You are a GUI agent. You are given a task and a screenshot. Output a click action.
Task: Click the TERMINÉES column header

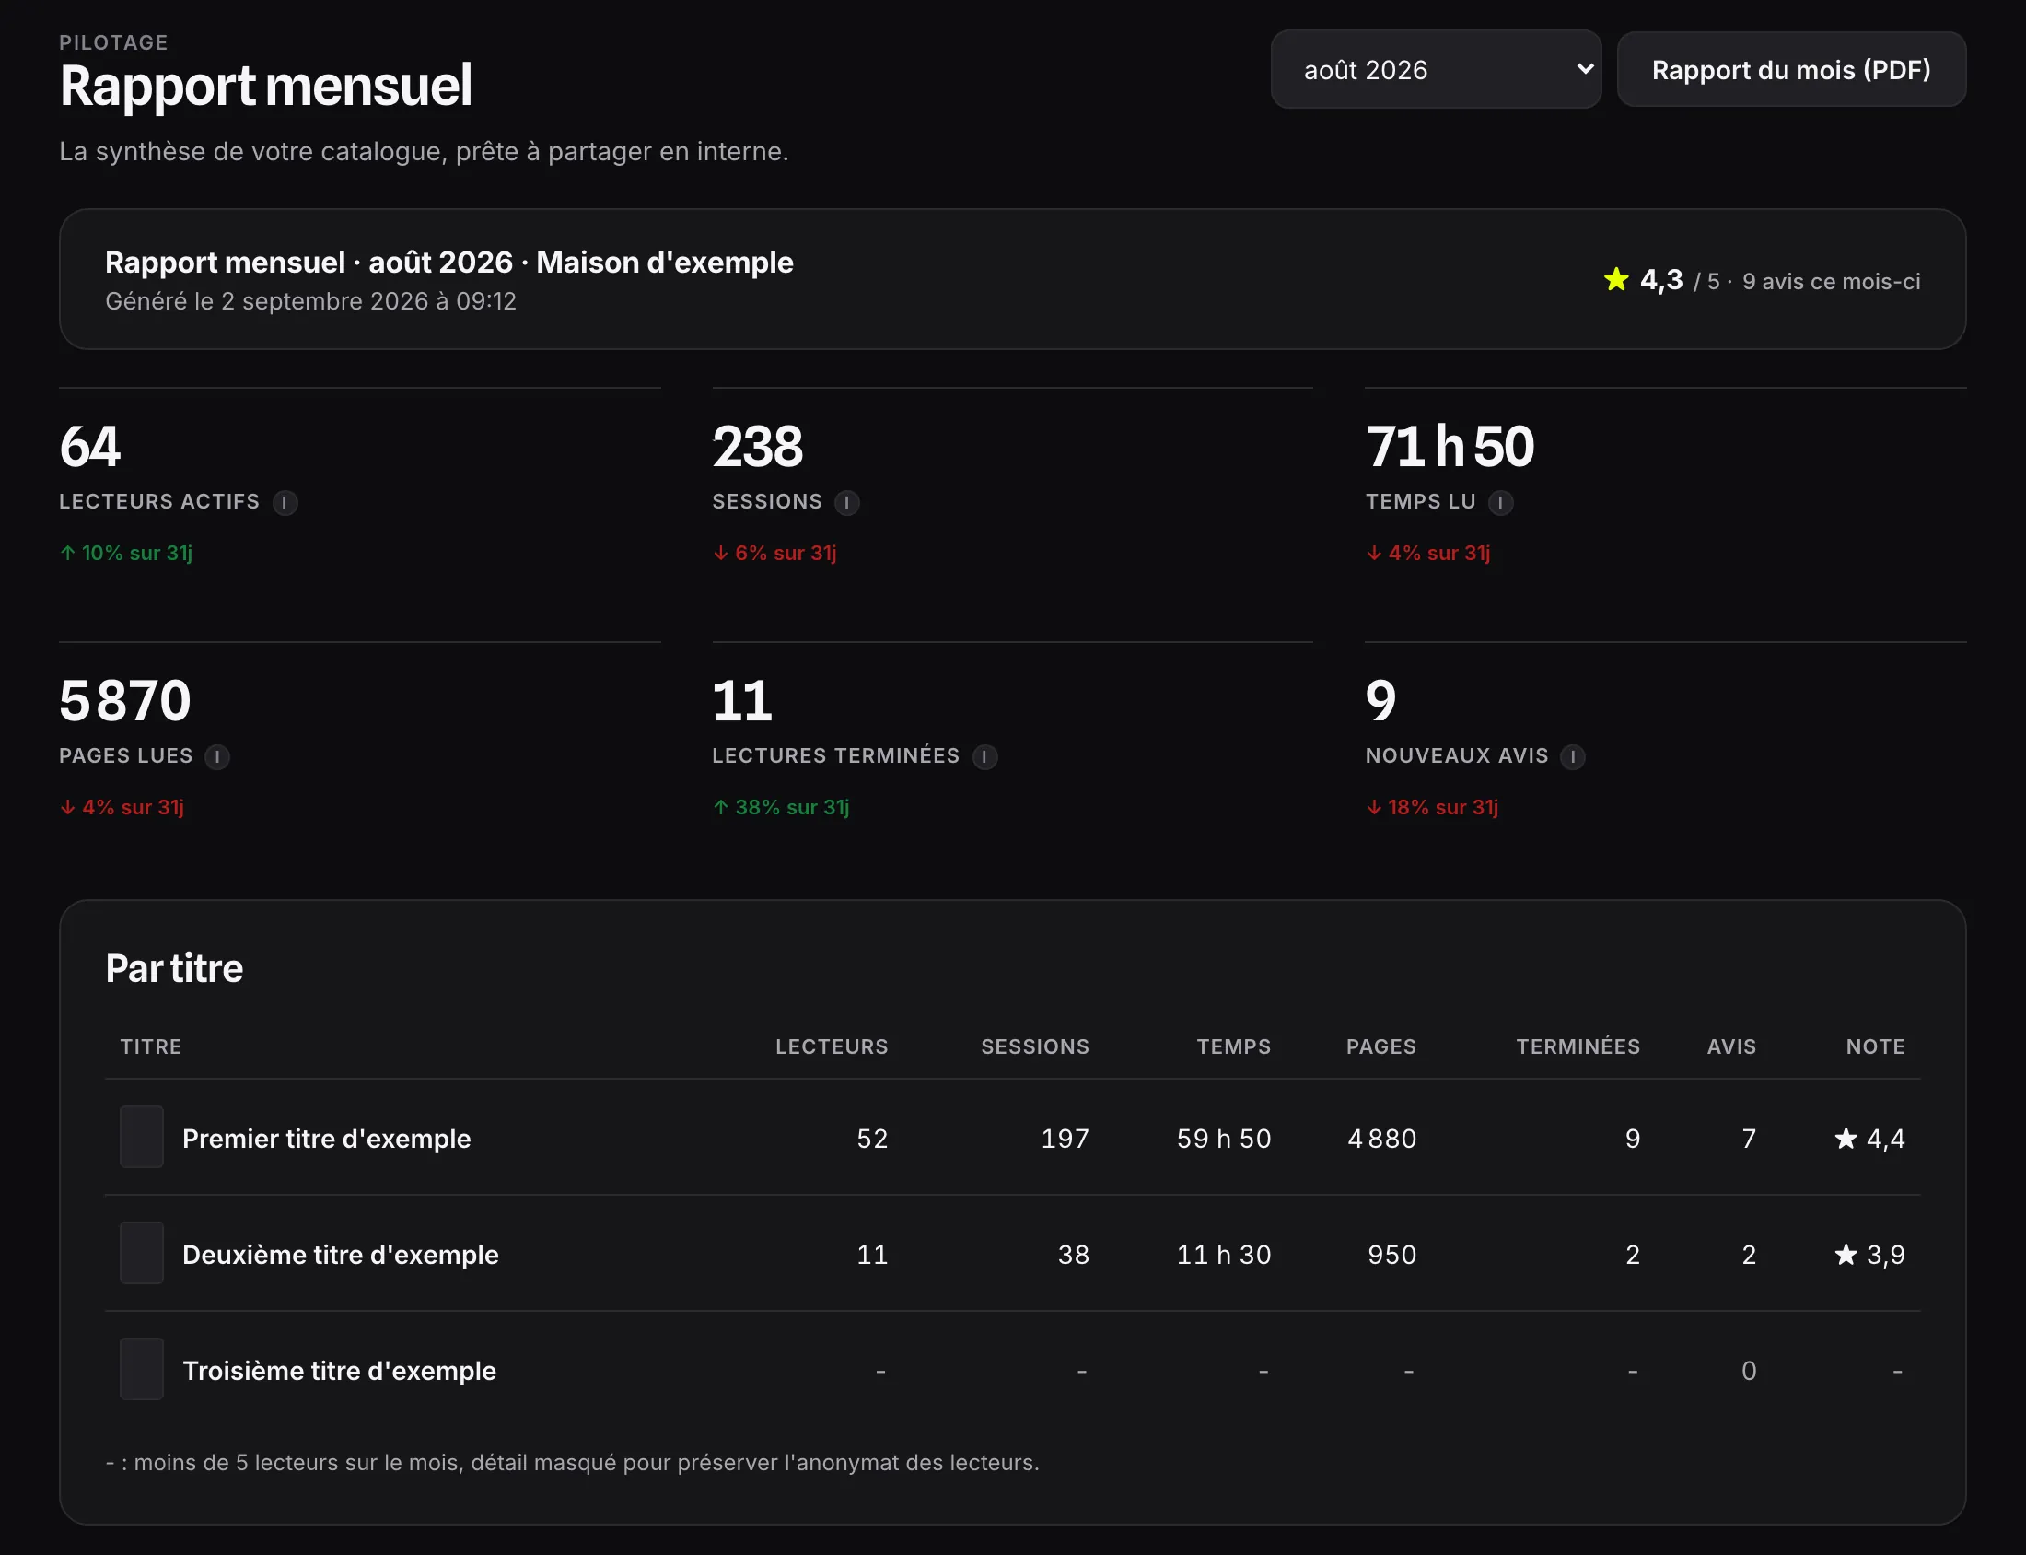tap(1578, 1046)
